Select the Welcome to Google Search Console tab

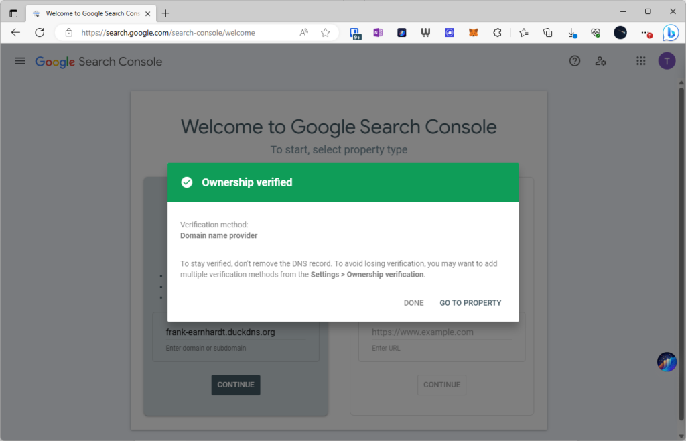point(91,13)
